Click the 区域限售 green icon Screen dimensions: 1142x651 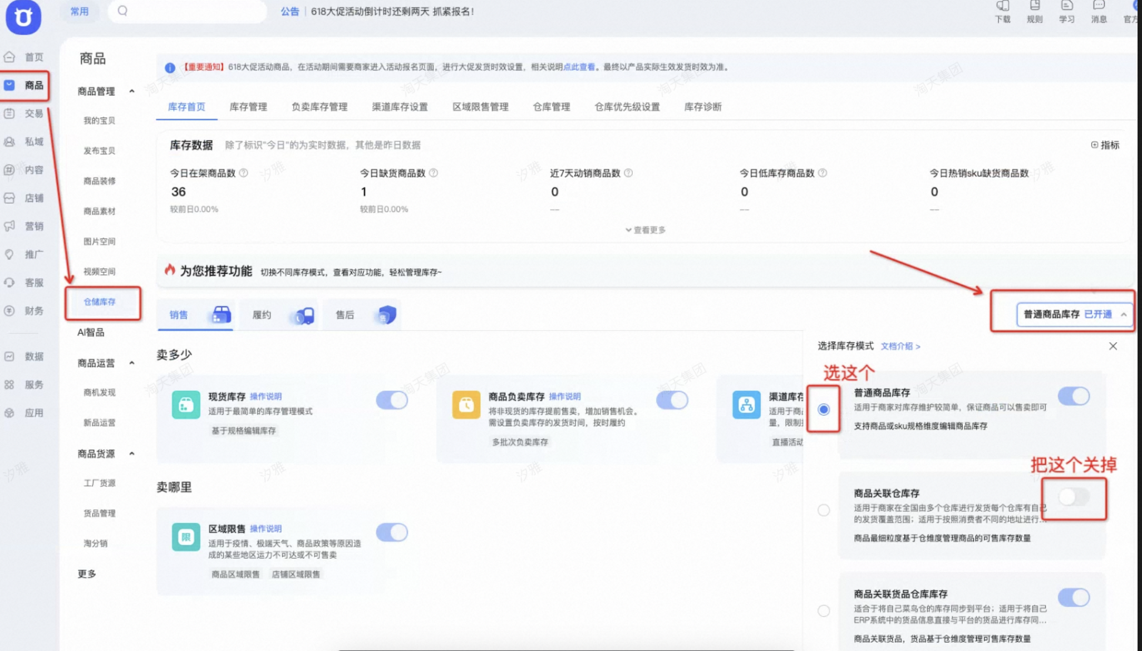[x=186, y=537]
